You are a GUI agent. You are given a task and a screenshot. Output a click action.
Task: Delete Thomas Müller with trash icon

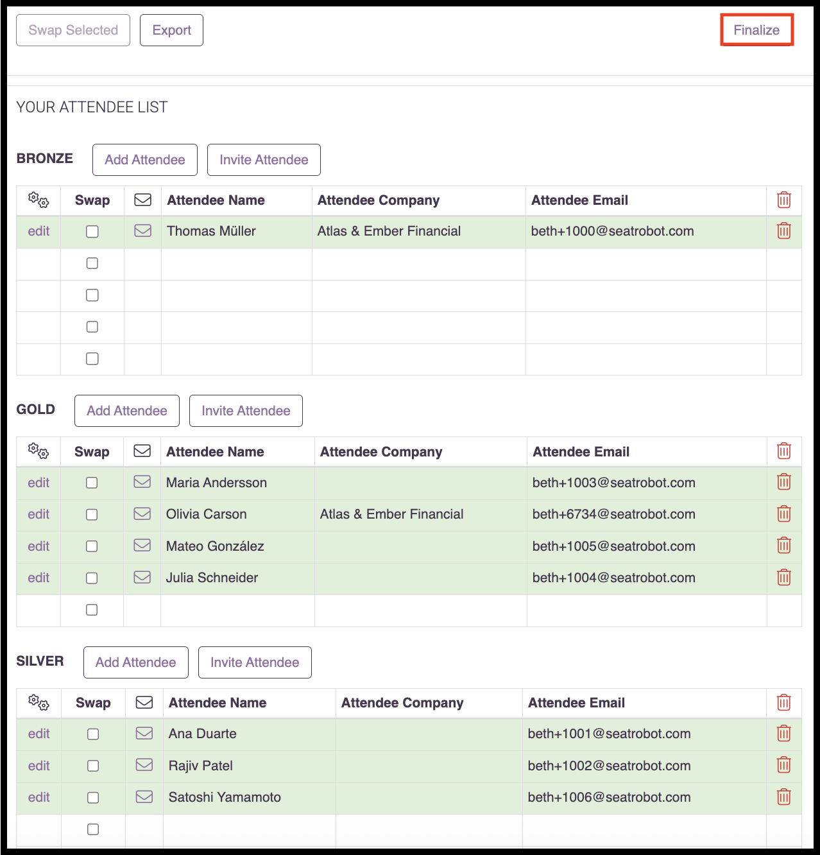pyautogui.click(x=784, y=230)
